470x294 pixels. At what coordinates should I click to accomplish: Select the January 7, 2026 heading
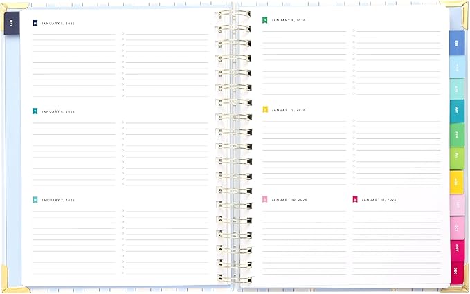point(58,200)
